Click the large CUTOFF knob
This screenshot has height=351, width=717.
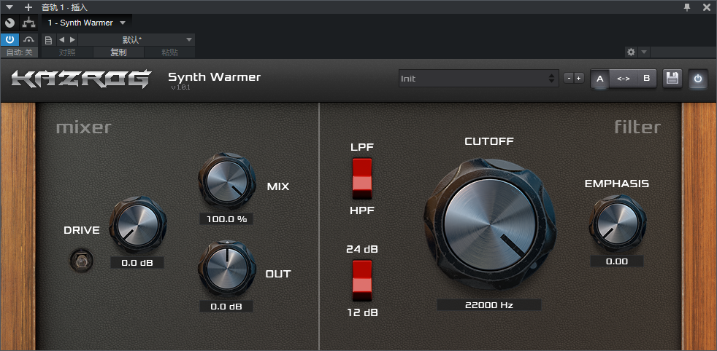(490, 225)
